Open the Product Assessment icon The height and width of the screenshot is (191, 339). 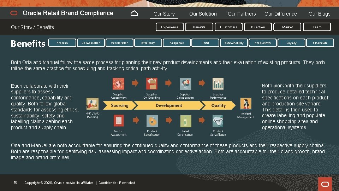tap(119, 121)
